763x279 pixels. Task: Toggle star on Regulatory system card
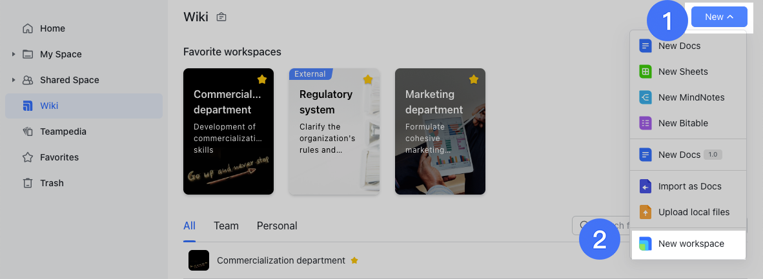pyautogui.click(x=368, y=79)
